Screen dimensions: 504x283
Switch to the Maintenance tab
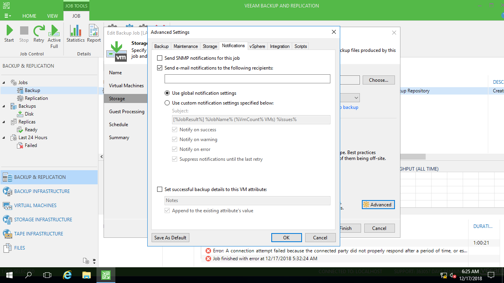pos(185,46)
